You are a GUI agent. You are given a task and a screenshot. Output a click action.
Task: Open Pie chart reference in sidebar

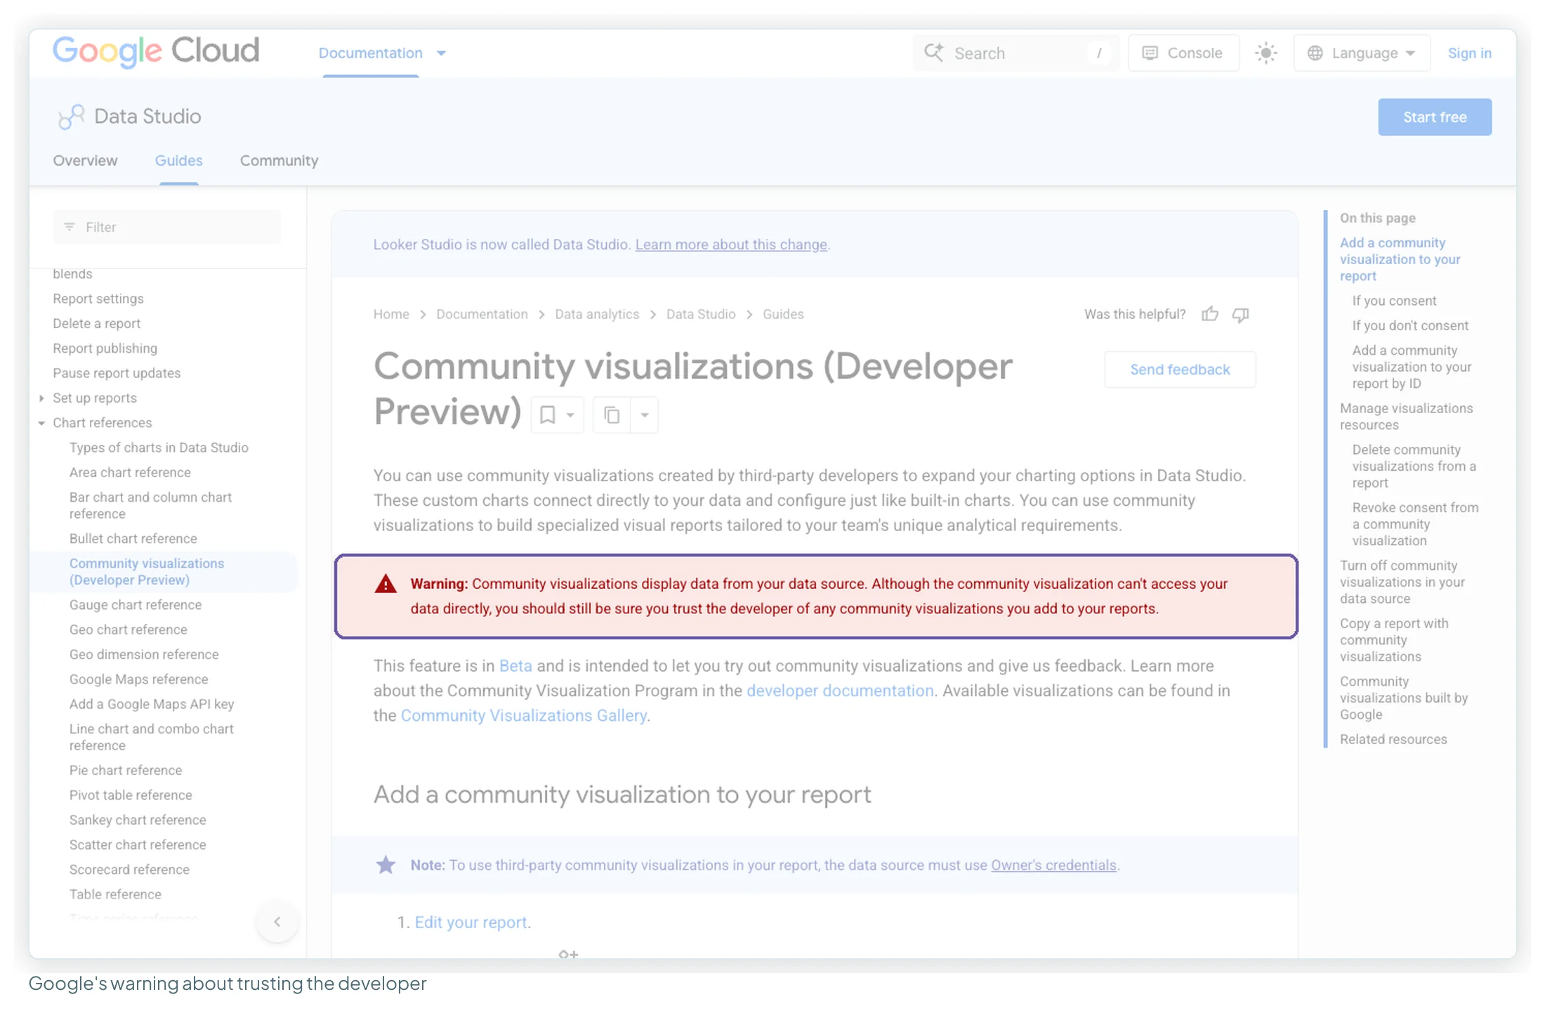pos(125,770)
